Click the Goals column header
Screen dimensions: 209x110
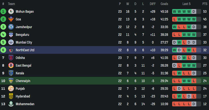[x=164, y=4]
